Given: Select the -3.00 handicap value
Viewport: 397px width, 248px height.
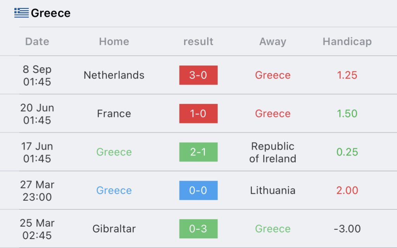Looking at the screenshot, I should [x=347, y=229].
